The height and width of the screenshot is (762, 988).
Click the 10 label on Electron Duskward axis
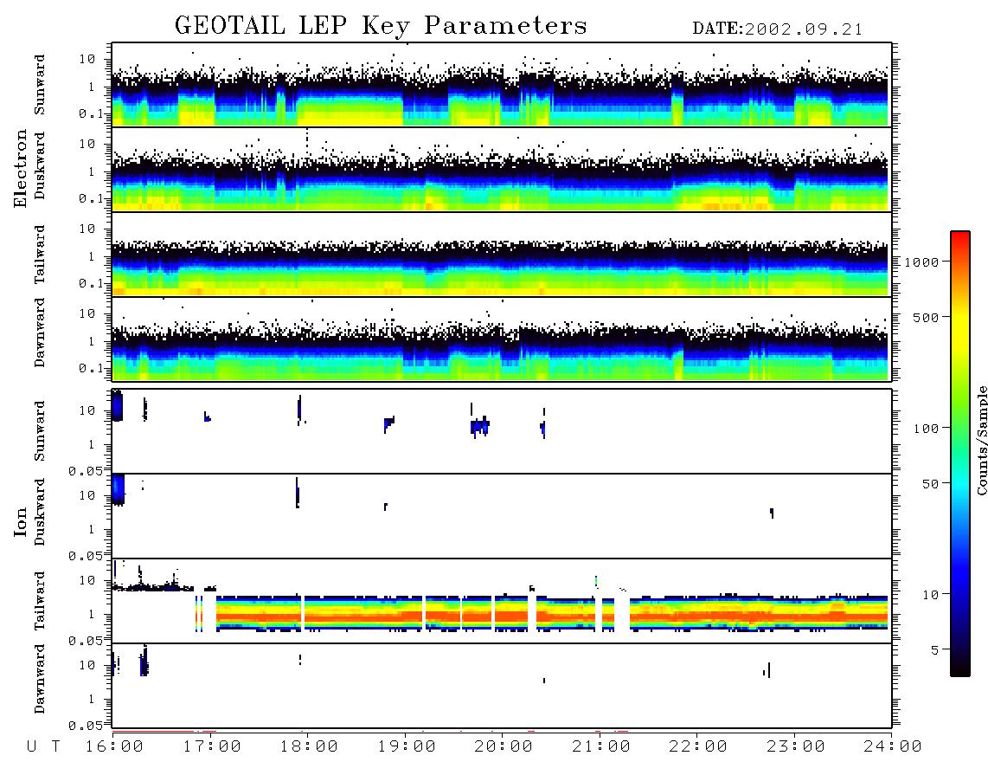point(87,144)
